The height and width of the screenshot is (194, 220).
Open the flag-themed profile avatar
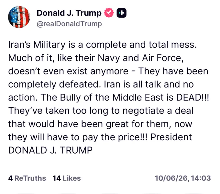click(x=19, y=17)
